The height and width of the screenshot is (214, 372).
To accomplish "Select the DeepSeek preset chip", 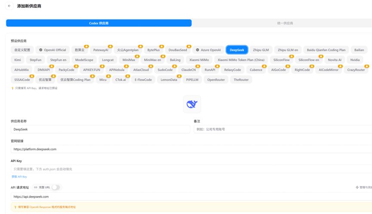I will (x=237, y=50).
